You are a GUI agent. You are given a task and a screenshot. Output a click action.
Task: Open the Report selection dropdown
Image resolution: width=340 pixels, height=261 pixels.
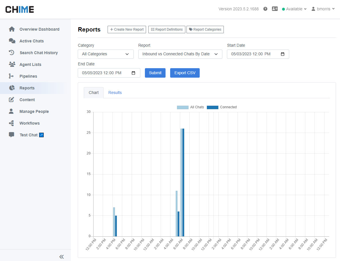(180, 54)
